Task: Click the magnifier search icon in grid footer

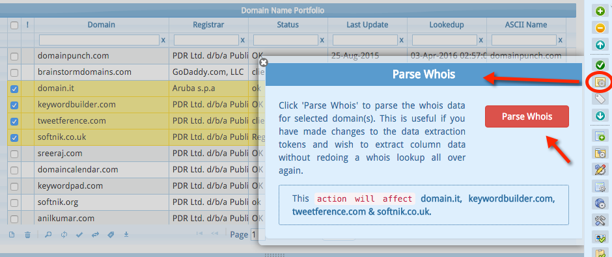Action: (48, 235)
